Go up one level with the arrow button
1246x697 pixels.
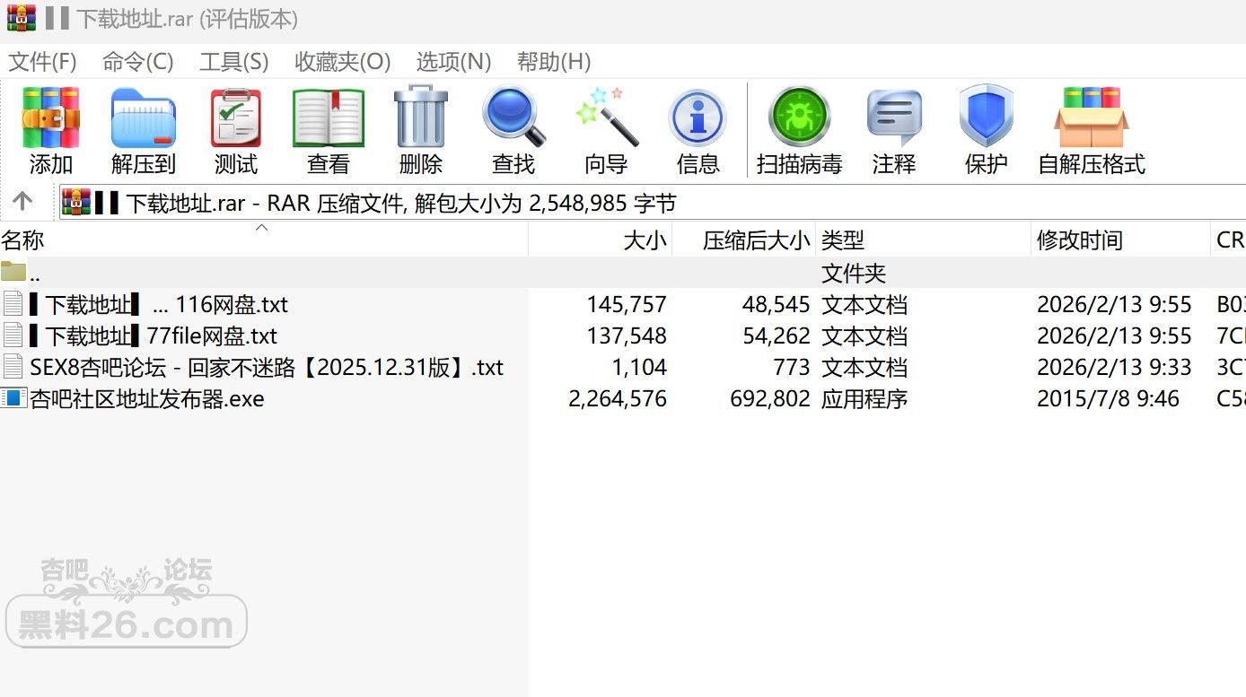[x=23, y=202]
